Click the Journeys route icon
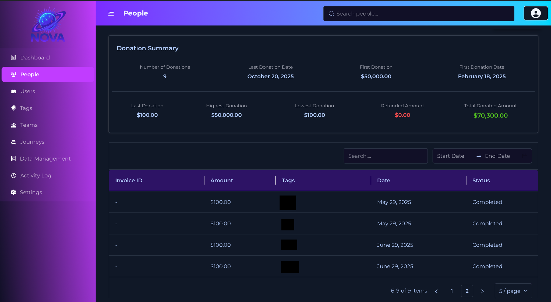Viewport: 551px width, 302px height. coord(13,142)
